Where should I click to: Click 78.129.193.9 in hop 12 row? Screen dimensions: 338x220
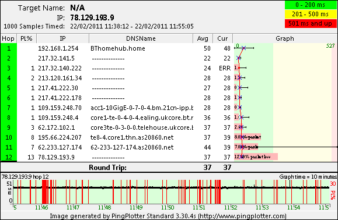pos(56,157)
